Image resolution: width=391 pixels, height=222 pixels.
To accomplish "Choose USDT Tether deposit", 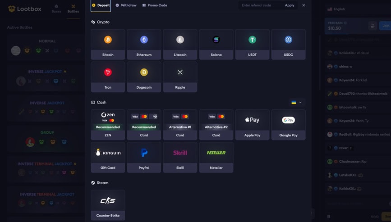I will click(x=253, y=44).
